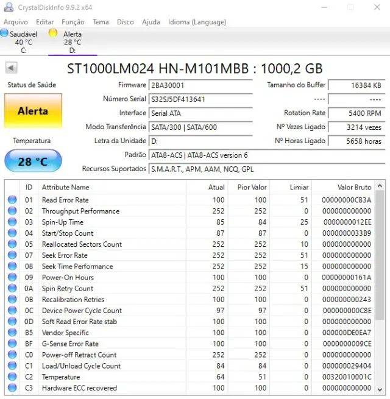Click the status orb for Temperature attribute
This screenshot has width=390, height=399.
coord(12,376)
